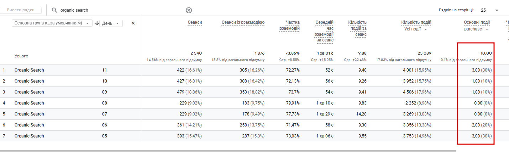Click the sort arrow beside День
The image size is (509, 152).
pos(97,23)
